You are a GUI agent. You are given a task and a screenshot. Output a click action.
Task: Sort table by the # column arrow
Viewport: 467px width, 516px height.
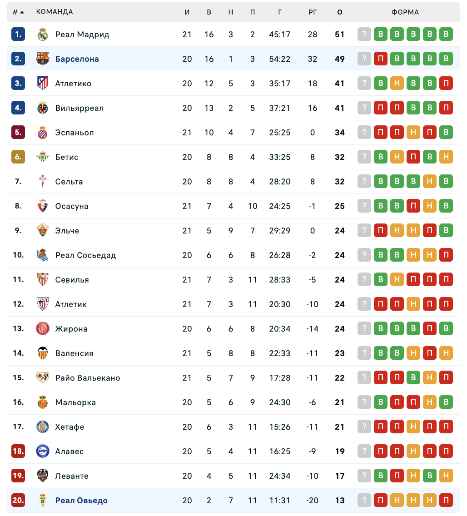click(22, 12)
